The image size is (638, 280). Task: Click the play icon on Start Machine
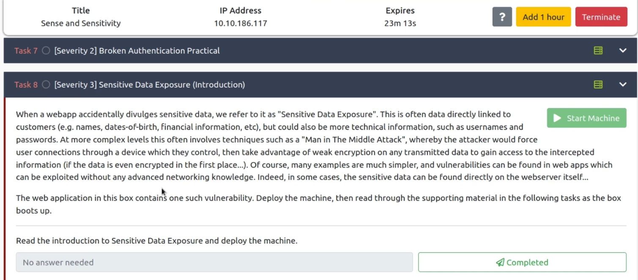[x=557, y=118]
